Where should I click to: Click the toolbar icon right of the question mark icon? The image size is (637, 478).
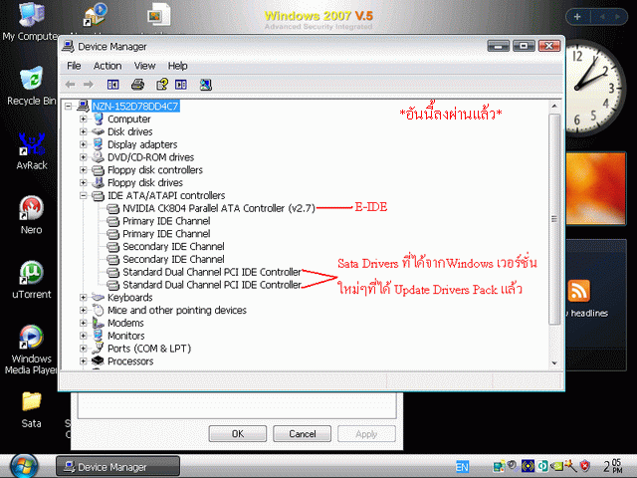(x=181, y=85)
